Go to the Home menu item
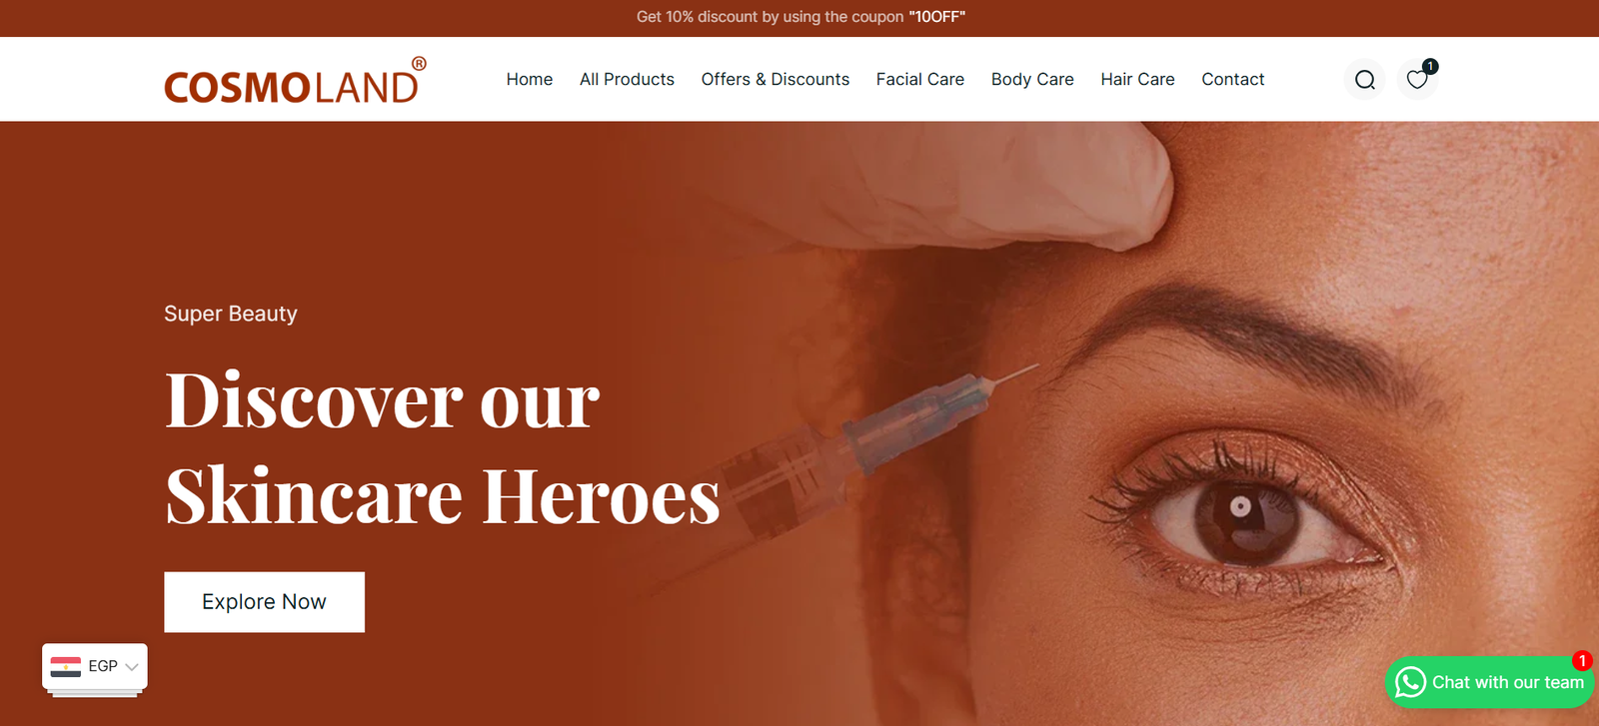The width and height of the screenshot is (1599, 726). click(530, 79)
